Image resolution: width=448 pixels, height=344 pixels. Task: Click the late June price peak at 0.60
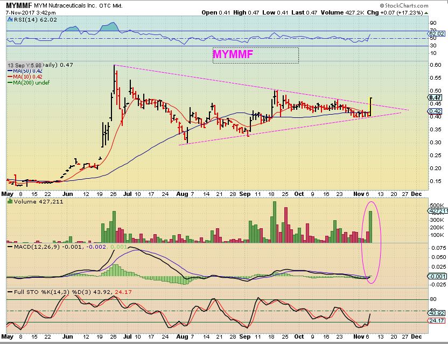pos(114,66)
